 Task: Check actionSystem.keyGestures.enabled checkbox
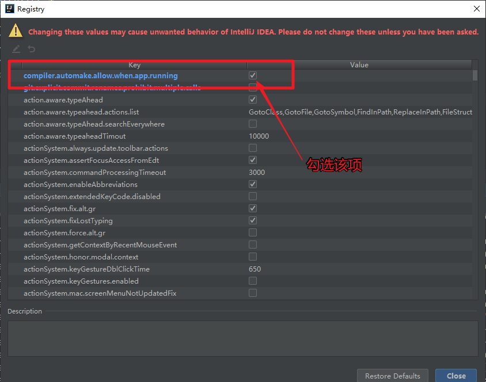253,281
